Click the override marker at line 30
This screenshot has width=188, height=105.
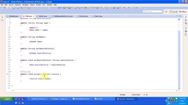point(7,74)
